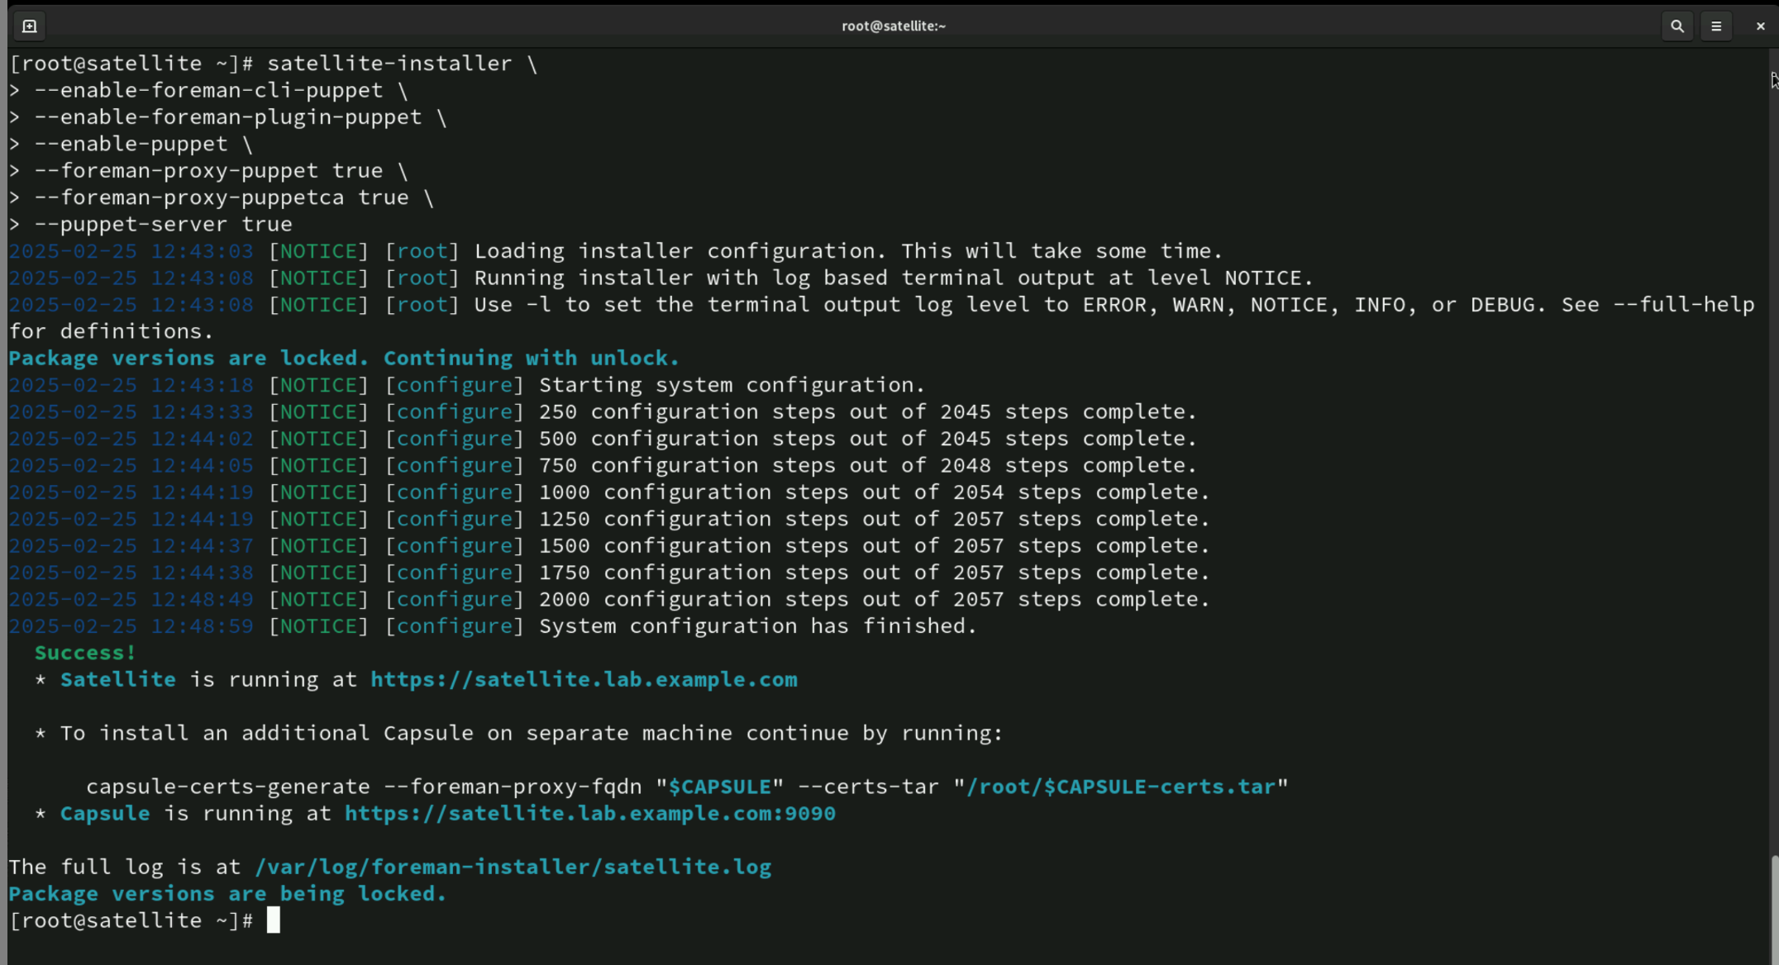Click the /var/log/foreman-installer/satellite.log path
1779x965 pixels.
513,868
